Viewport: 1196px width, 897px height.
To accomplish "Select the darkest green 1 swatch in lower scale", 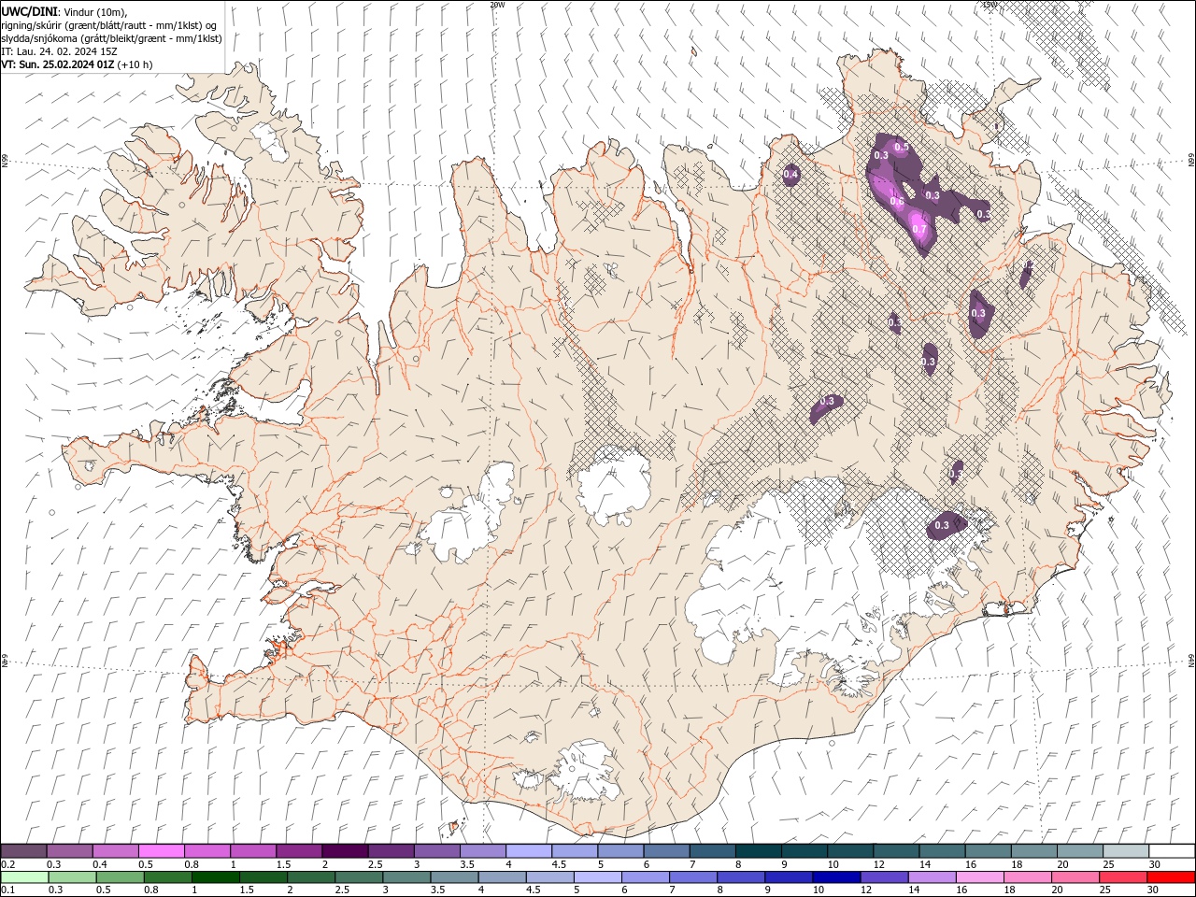I will tap(215, 877).
